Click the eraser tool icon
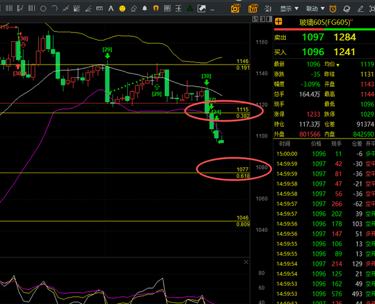 pyautogui.click(x=133, y=8)
